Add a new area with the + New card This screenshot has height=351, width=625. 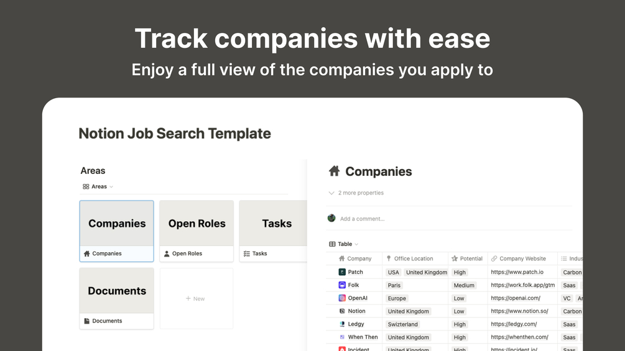[197, 298]
